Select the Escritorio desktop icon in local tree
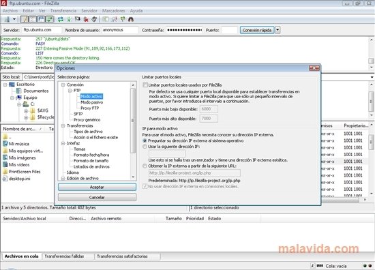 click(12, 85)
